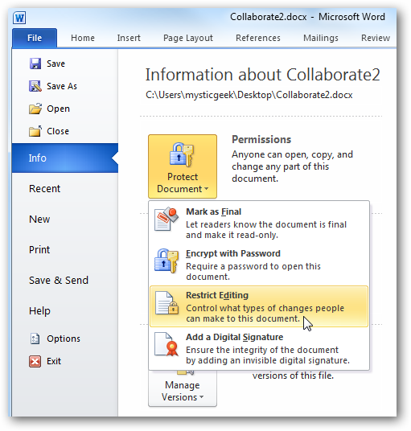Switch to the Review tab
The image size is (411, 431).
click(x=376, y=38)
